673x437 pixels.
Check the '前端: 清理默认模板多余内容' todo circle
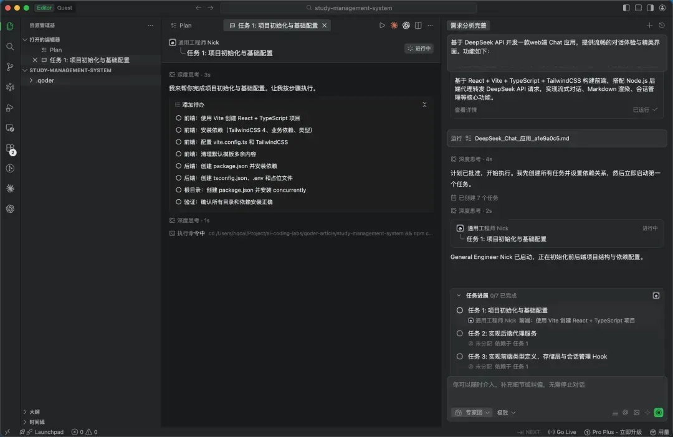(x=179, y=154)
